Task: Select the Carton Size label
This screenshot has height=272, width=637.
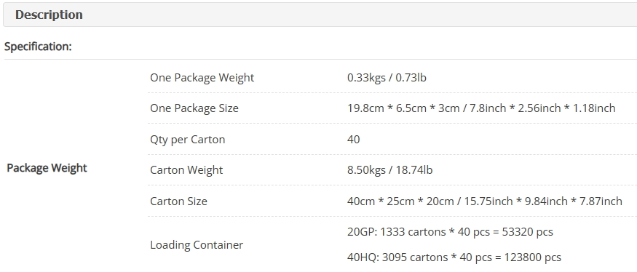Action: (x=179, y=201)
